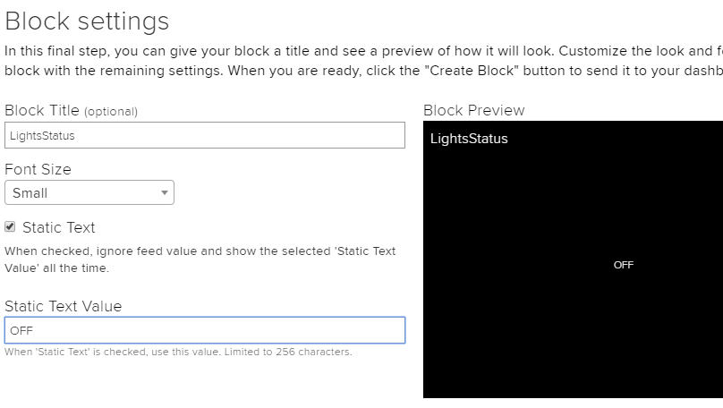The width and height of the screenshot is (723, 408).
Task: Click the Block Title input field
Action: click(204, 135)
